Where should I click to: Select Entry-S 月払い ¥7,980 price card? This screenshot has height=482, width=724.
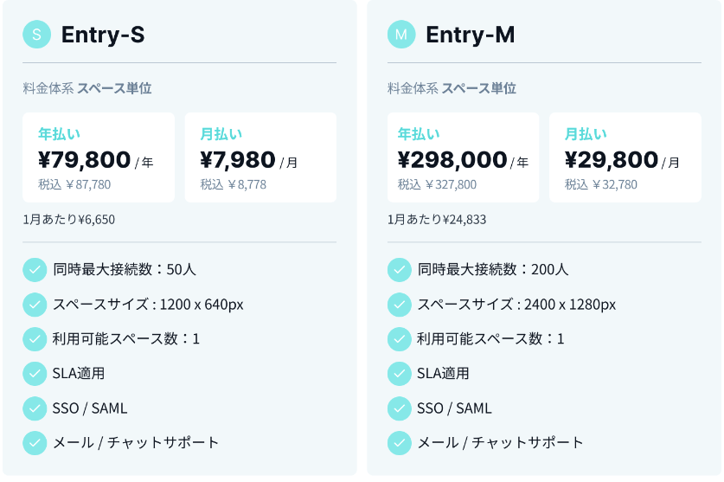click(x=260, y=157)
